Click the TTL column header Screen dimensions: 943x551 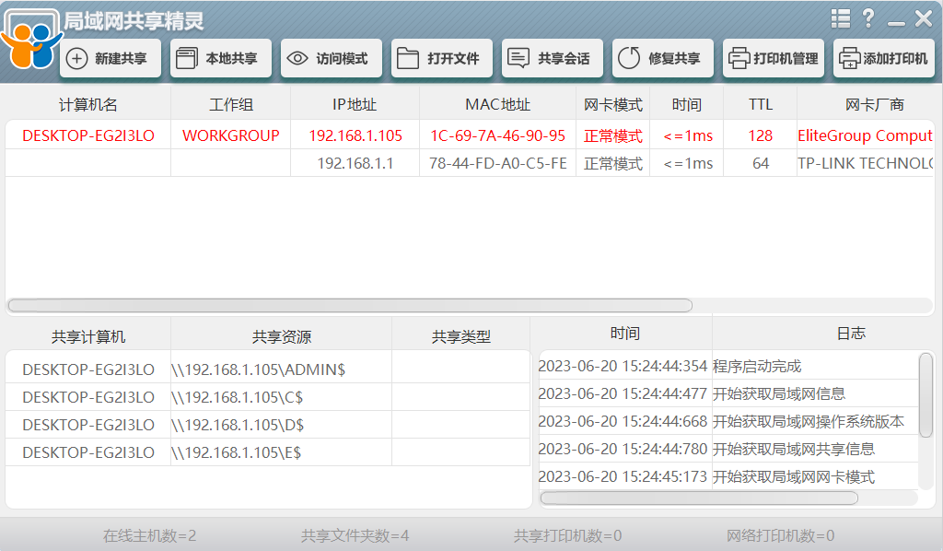pos(760,105)
